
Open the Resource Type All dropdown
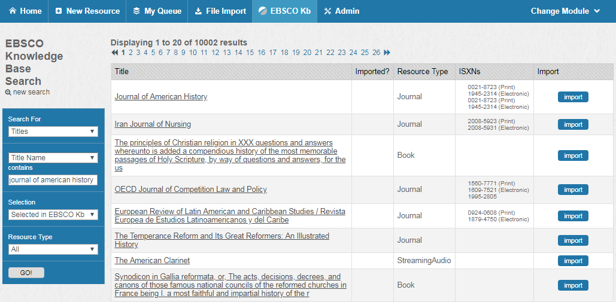(x=53, y=249)
